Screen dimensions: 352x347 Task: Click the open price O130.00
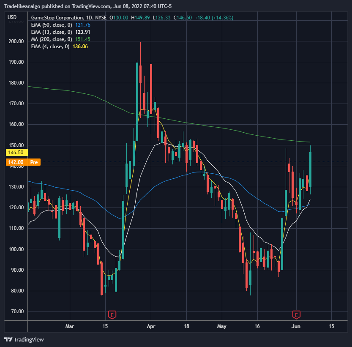click(x=119, y=18)
